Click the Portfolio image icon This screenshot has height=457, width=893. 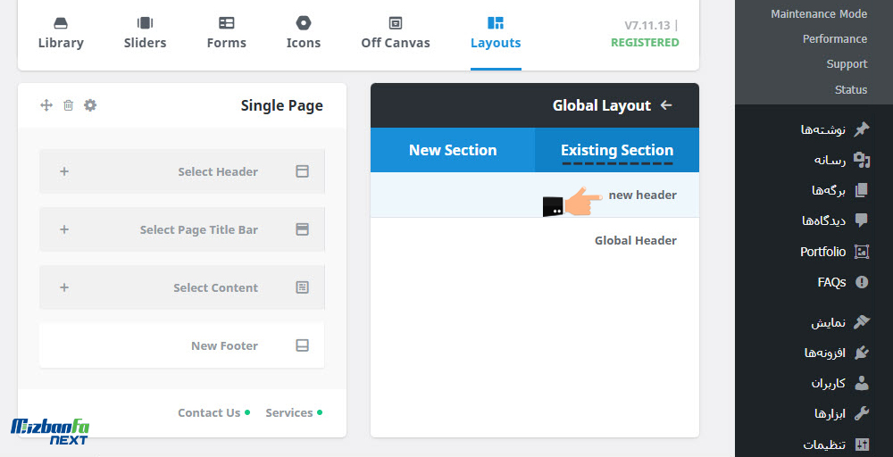tap(862, 252)
